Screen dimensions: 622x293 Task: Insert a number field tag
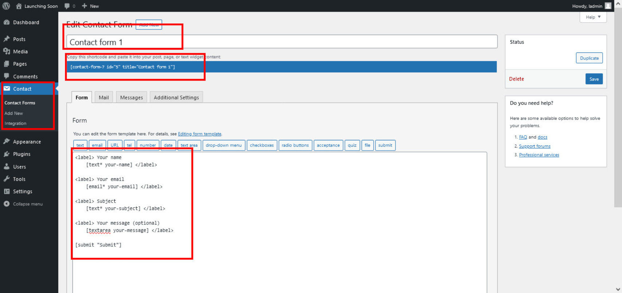coord(148,145)
